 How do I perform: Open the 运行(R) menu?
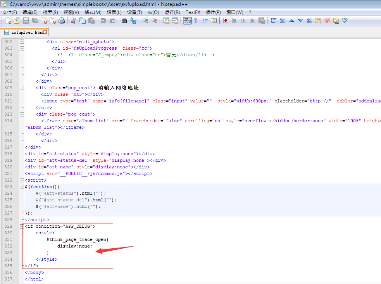click(172, 12)
